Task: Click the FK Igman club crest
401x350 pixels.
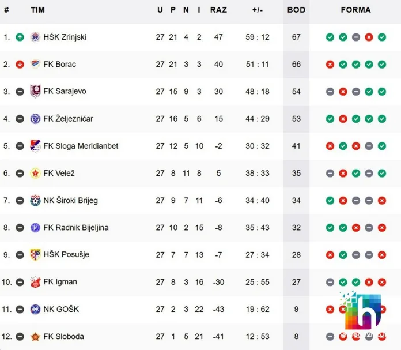Action: point(35,282)
